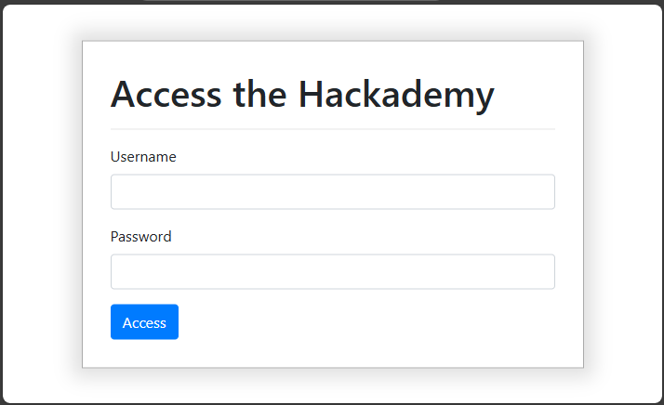
Task: Click the "Access the Hackademy" heading
Action: (x=302, y=95)
